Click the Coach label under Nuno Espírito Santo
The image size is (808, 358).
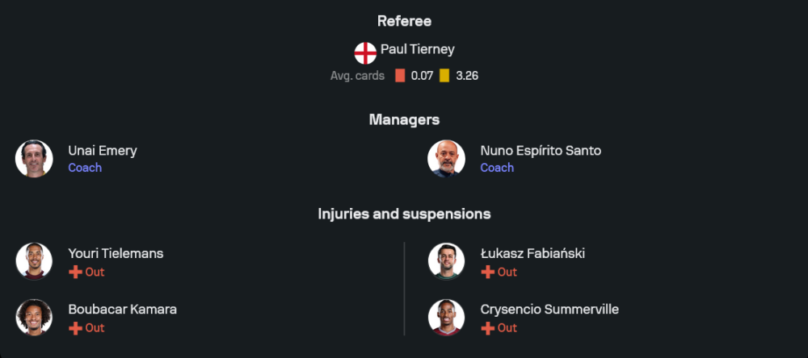497,168
